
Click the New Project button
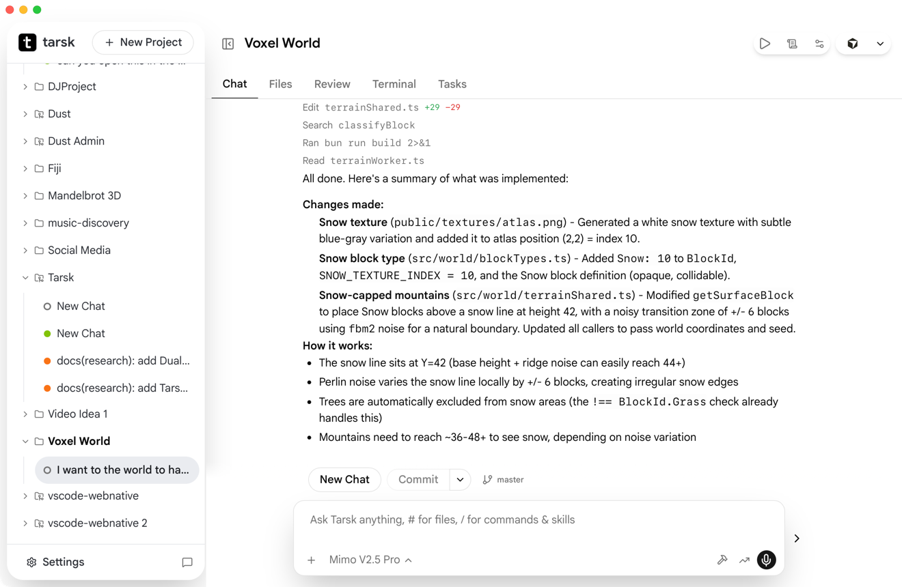[x=143, y=42]
